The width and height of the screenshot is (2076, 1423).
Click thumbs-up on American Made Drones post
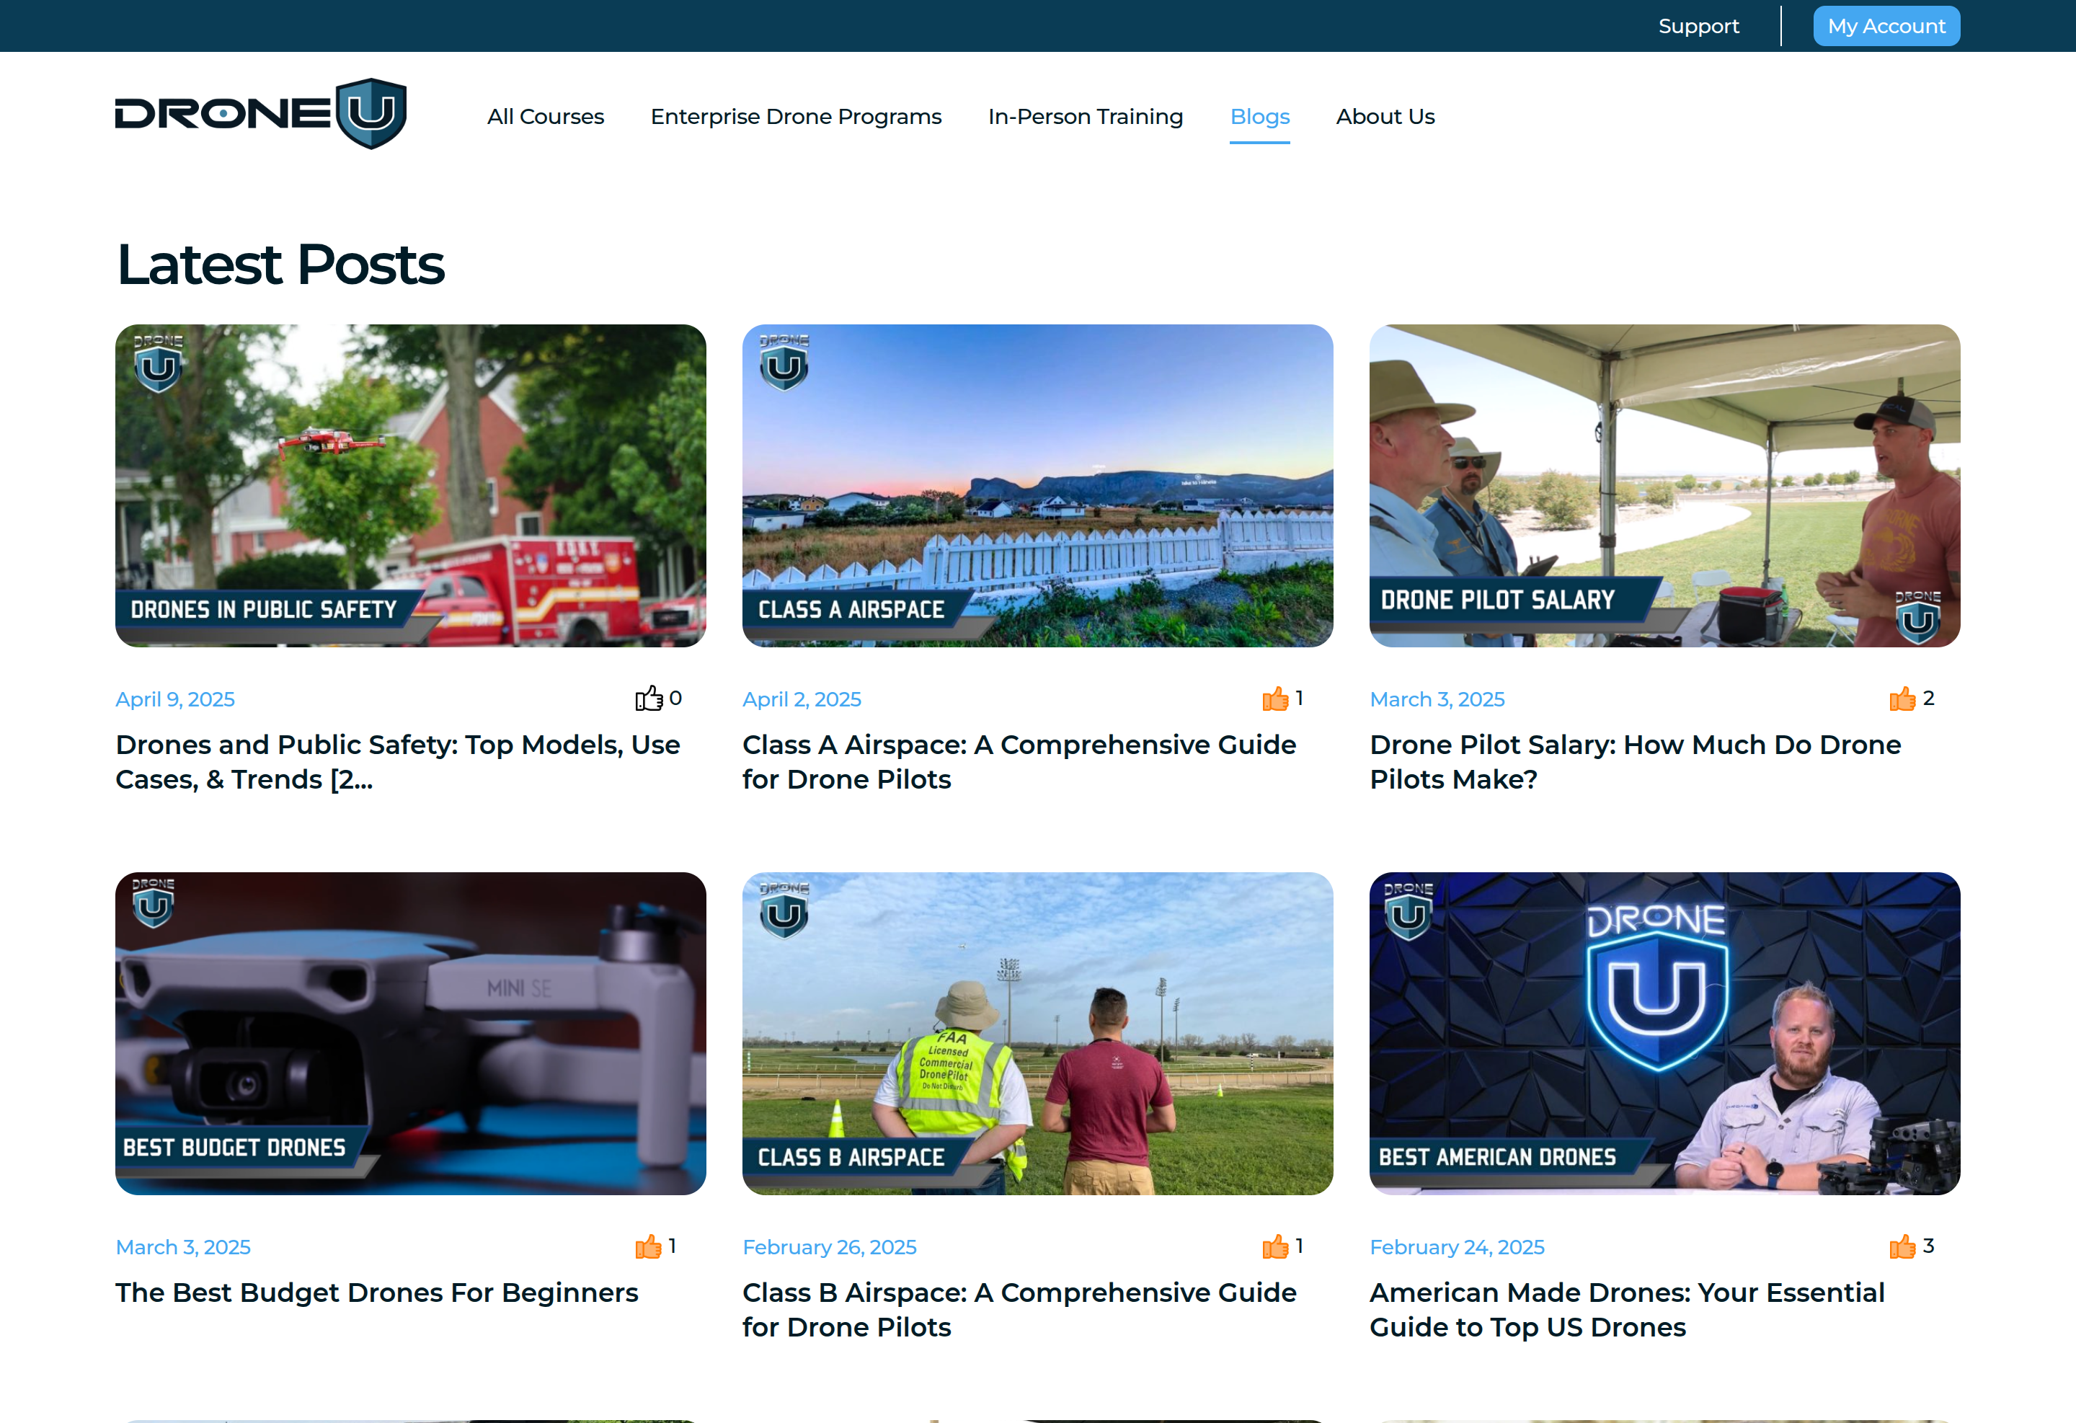(x=1903, y=1246)
